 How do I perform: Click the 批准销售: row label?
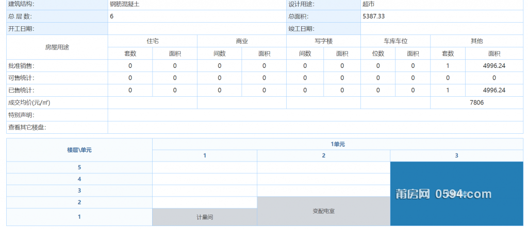tap(22, 66)
